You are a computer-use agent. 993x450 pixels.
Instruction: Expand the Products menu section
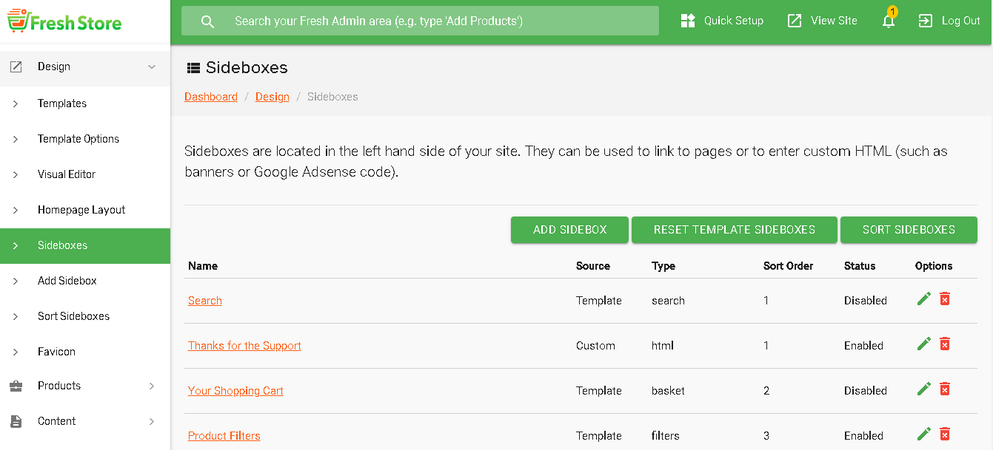point(152,386)
